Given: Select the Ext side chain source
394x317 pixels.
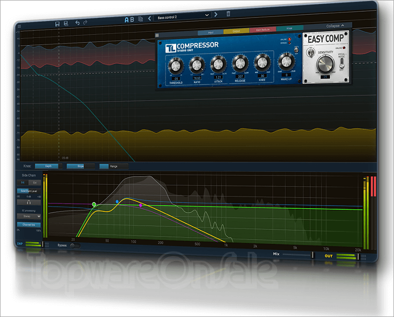Looking at the screenshot, I should tap(35, 183).
